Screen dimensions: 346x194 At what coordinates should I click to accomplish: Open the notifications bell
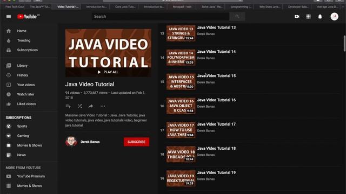click(x=320, y=17)
